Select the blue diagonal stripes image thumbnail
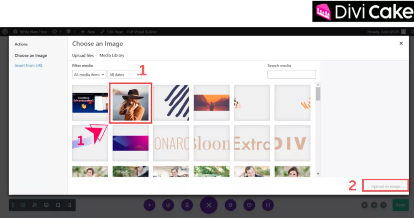 (171, 103)
